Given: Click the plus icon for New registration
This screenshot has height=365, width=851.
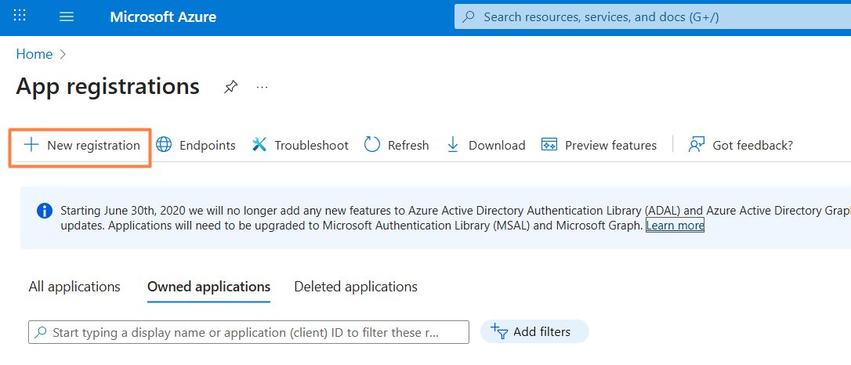Looking at the screenshot, I should click(31, 145).
